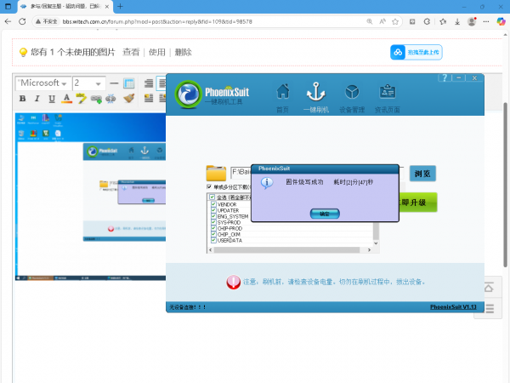This screenshot has height=383, width=510.
Task: Click the PhoenixSuit 首页 home icon
Action: (x=283, y=94)
